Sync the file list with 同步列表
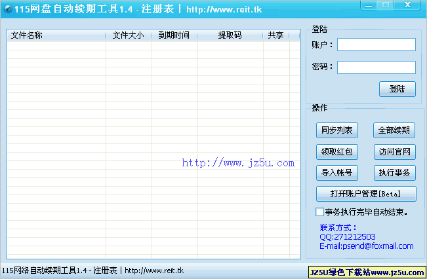This screenshot has height=279, width=427. [x=337, y=130]
